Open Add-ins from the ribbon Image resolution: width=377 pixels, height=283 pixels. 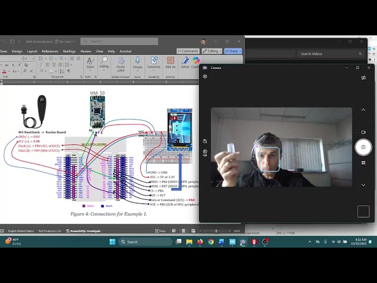coord(170,63)
